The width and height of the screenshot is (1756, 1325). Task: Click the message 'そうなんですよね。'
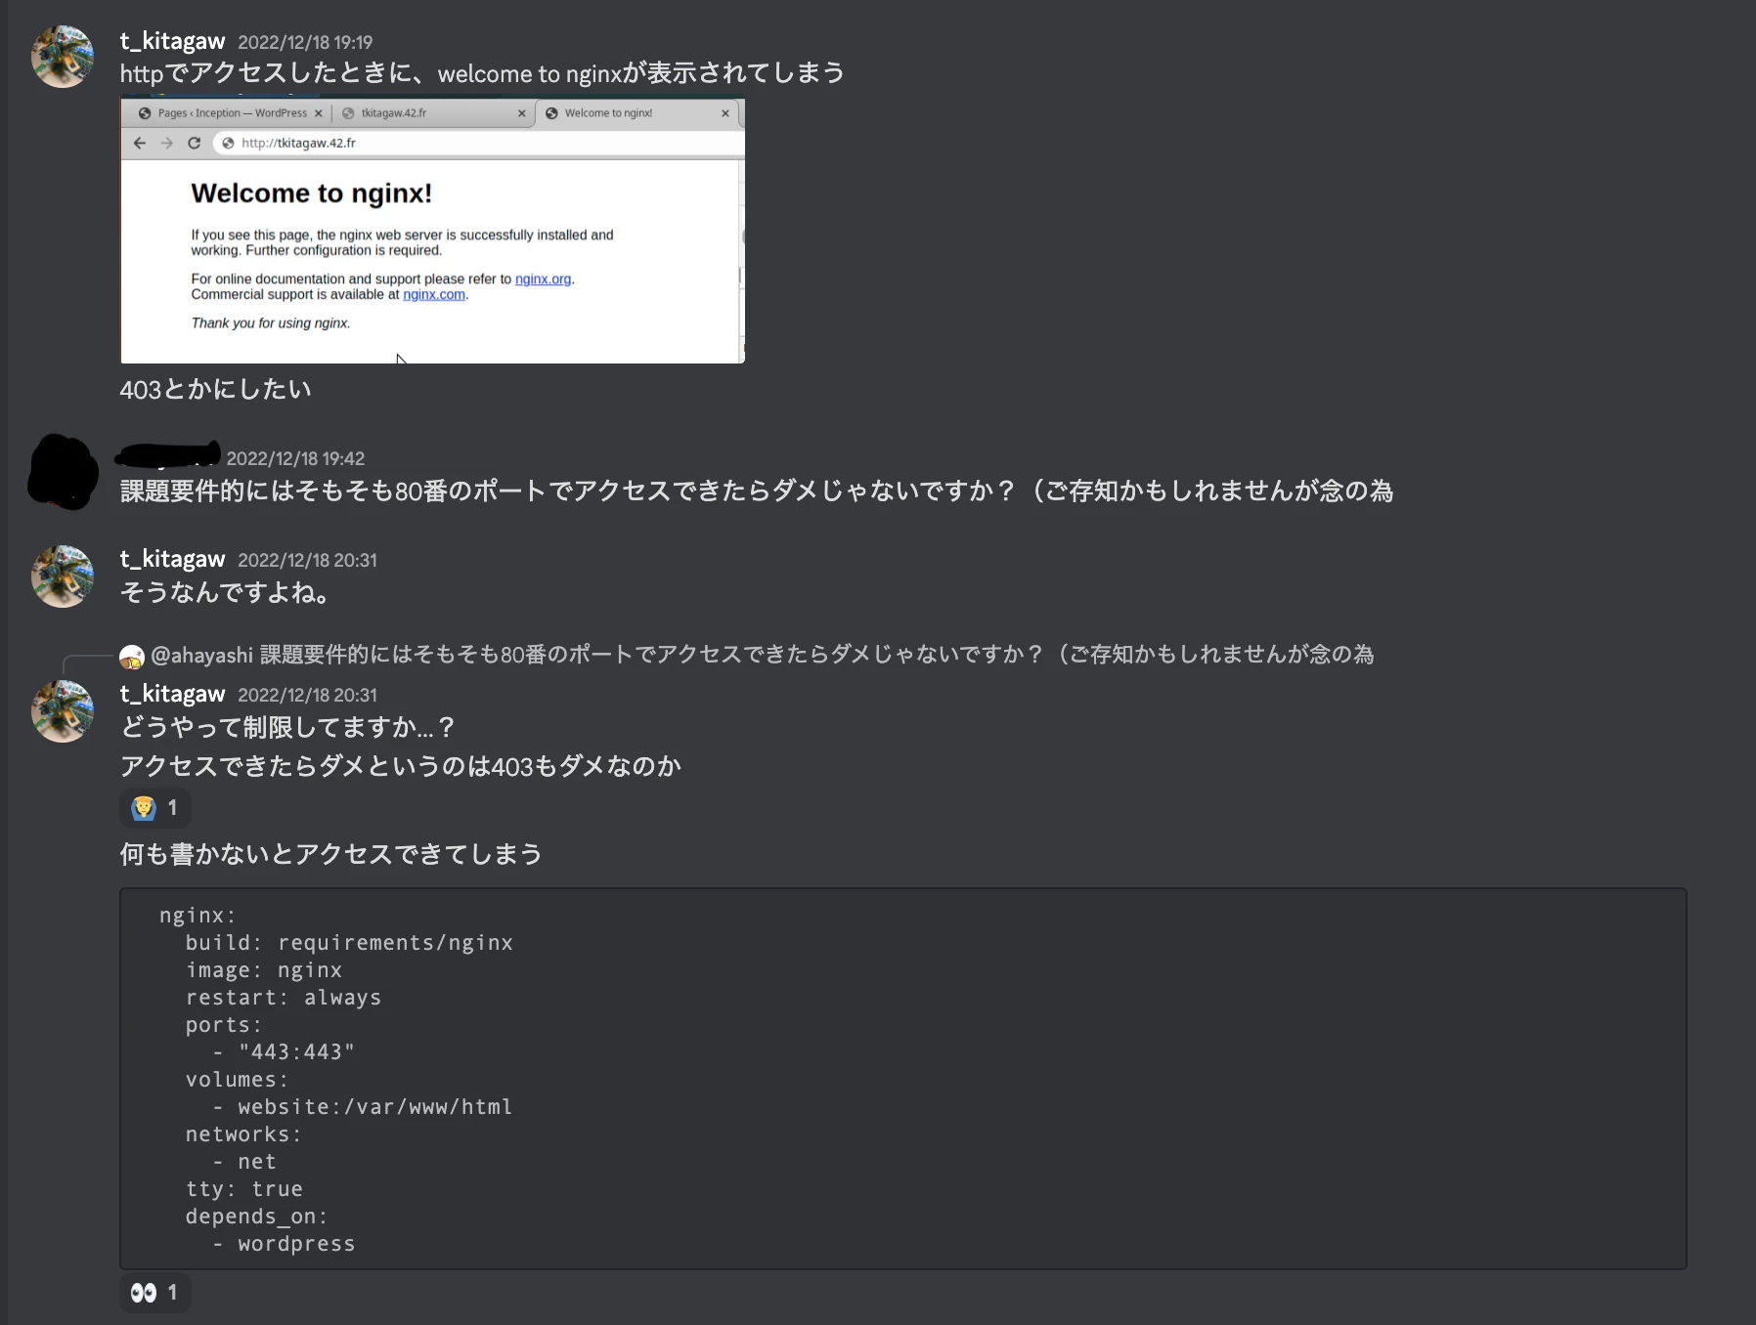point(224,593)
